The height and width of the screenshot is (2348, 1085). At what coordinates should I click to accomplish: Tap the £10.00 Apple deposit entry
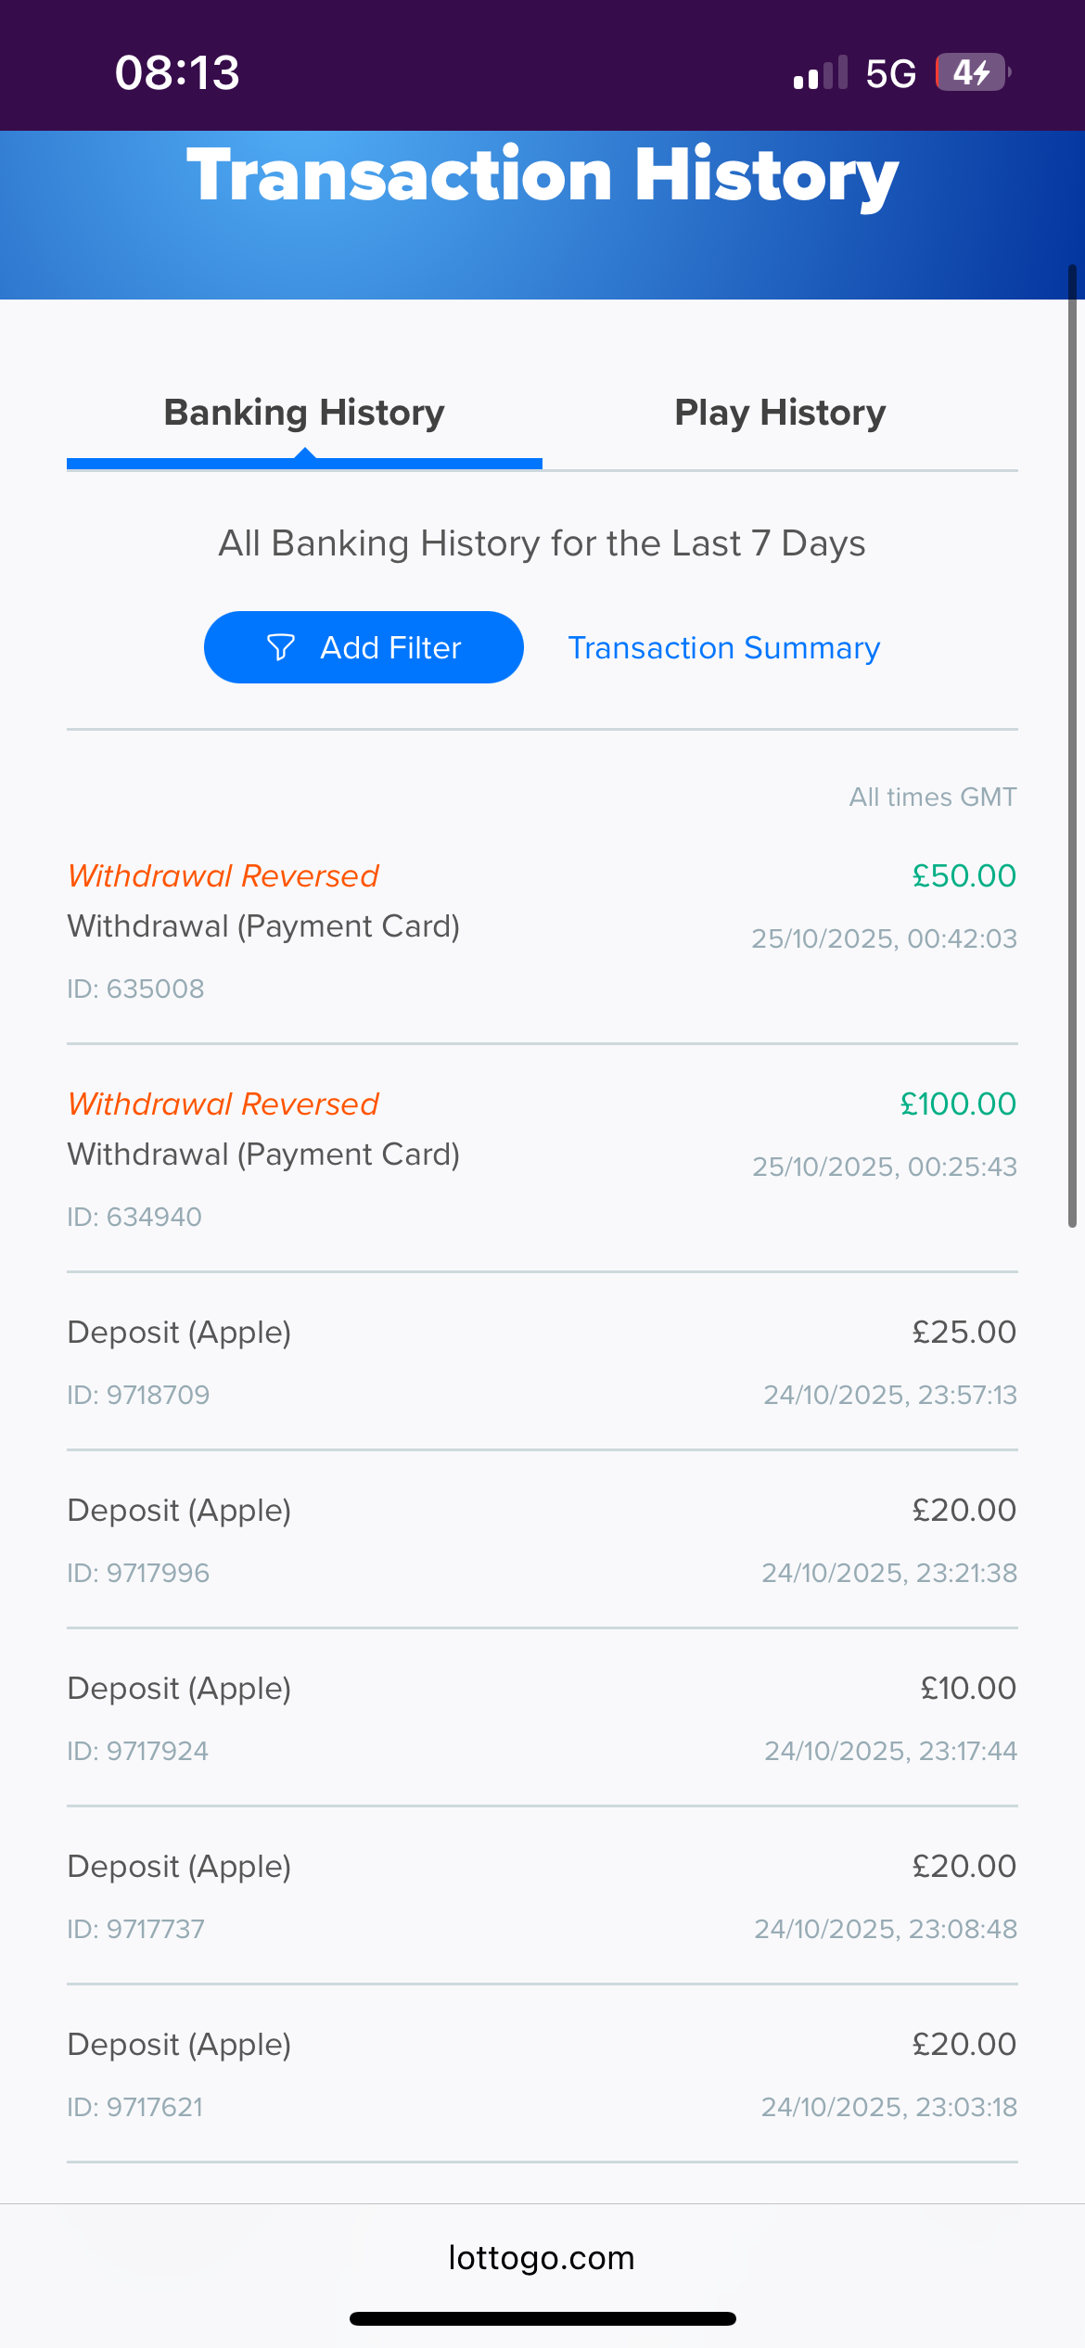pyautogui.click(x=542, y=1717)
